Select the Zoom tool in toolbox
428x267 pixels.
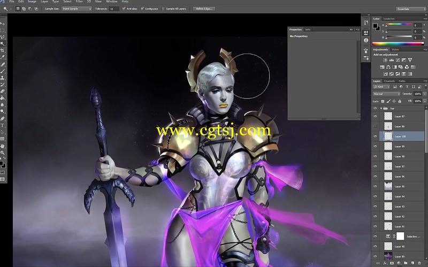[x=3, y=152]
